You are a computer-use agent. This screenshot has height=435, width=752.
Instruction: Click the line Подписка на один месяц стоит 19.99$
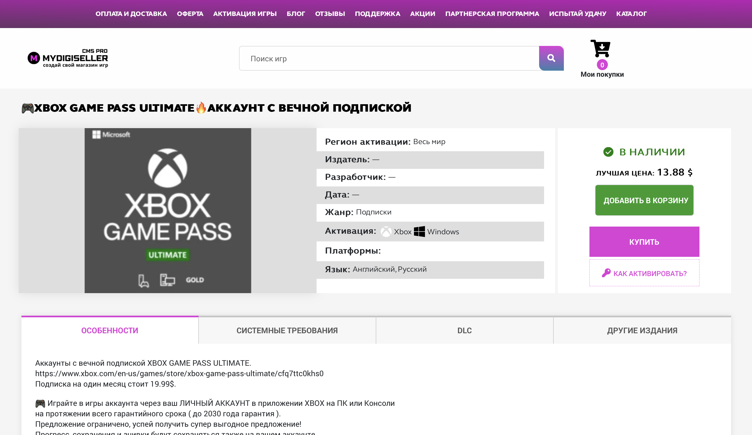(x=106, y=384)
